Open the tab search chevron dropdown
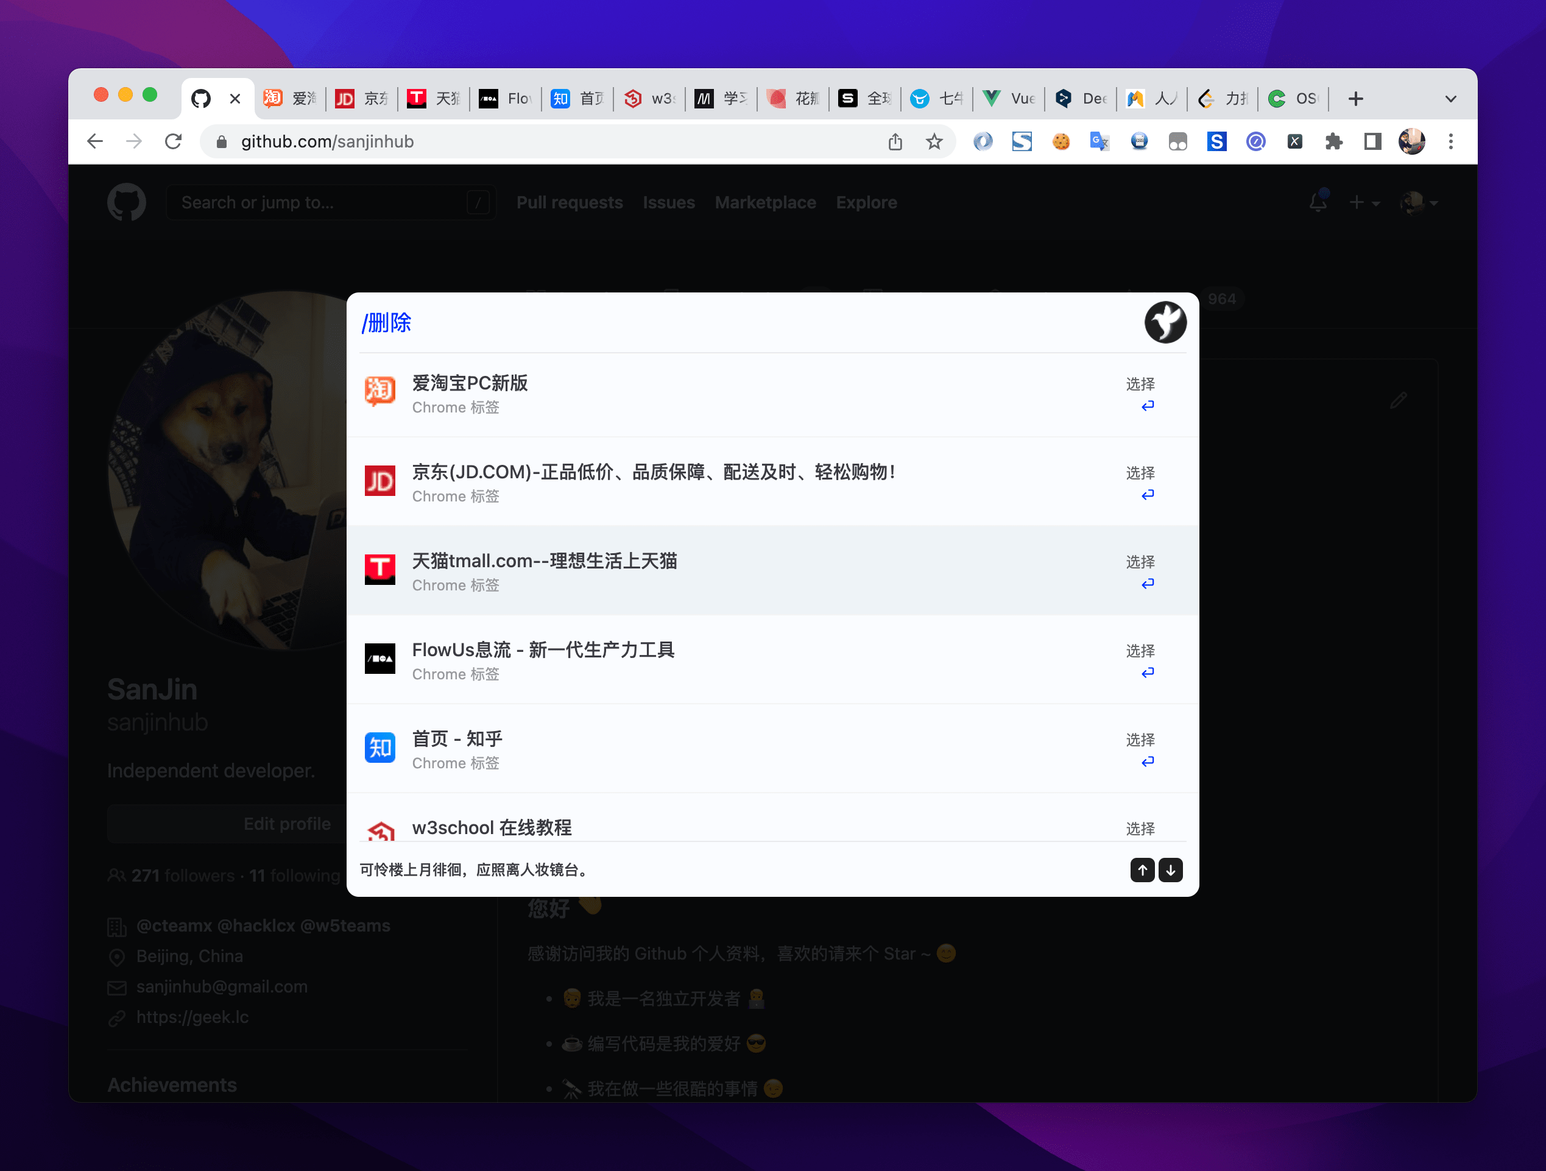The height and width of the screenshot is (1171, 1546). click(x=1450, y=99)
